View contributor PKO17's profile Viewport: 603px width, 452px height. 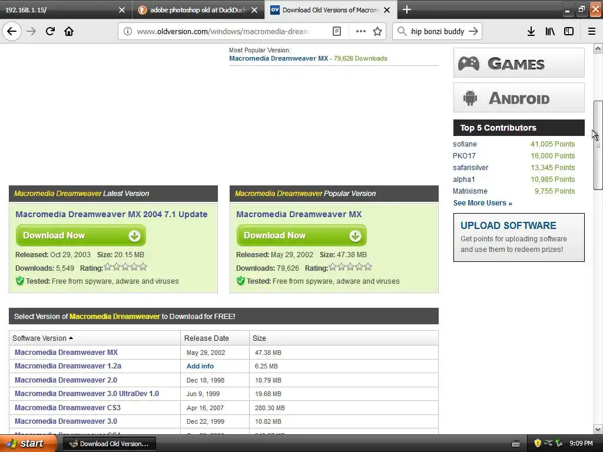pos(464,155)
